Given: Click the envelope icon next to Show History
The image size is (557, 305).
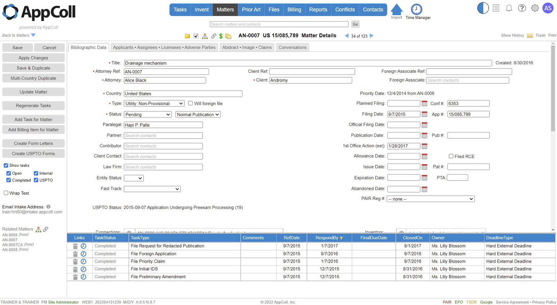Looking at the screenshot, I should (x=530, y=35).
